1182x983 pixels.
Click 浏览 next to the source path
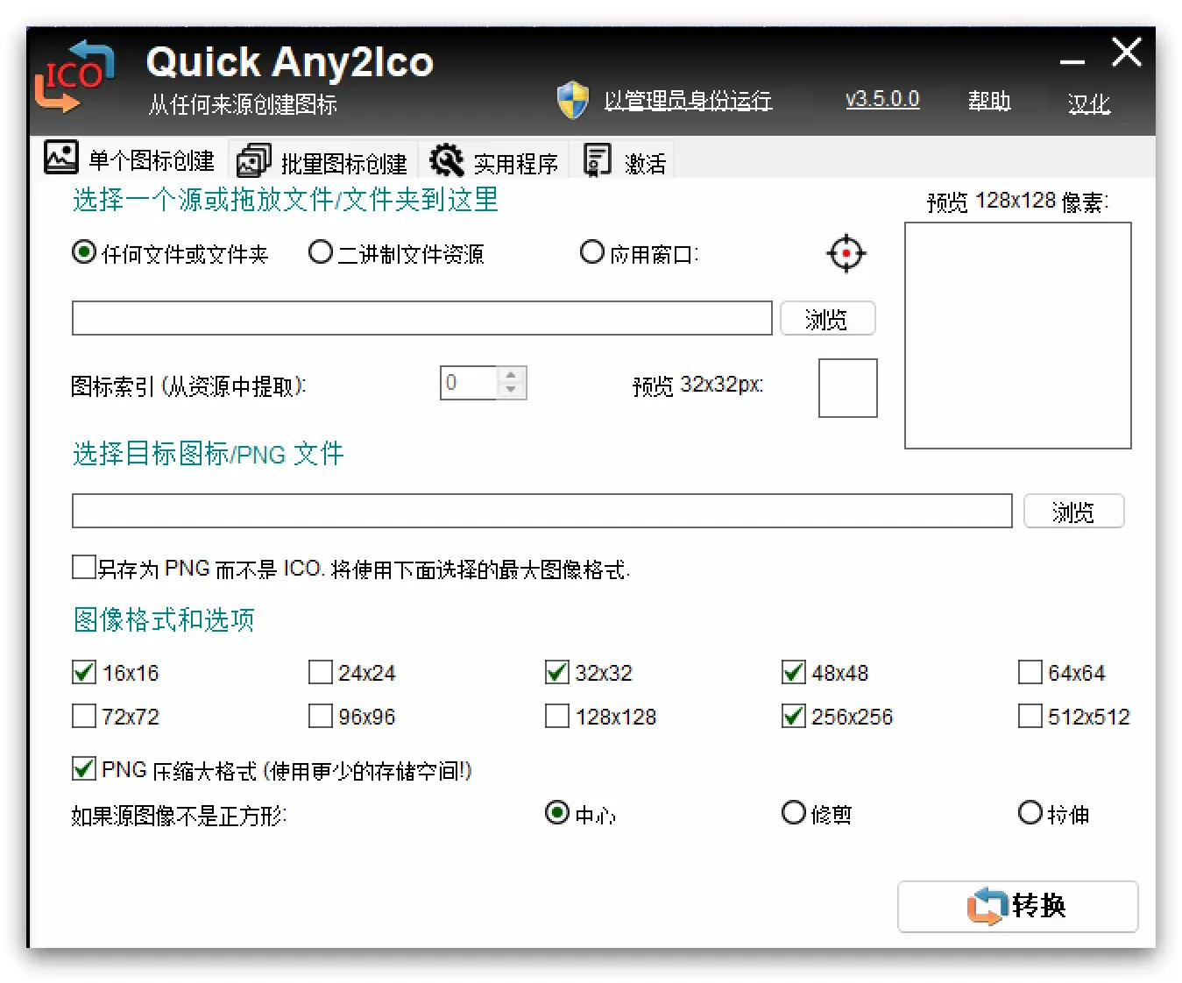827,318
